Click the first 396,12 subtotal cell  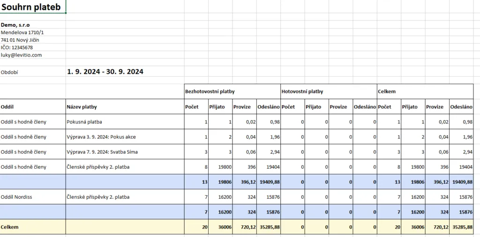[x=245, y=182]
